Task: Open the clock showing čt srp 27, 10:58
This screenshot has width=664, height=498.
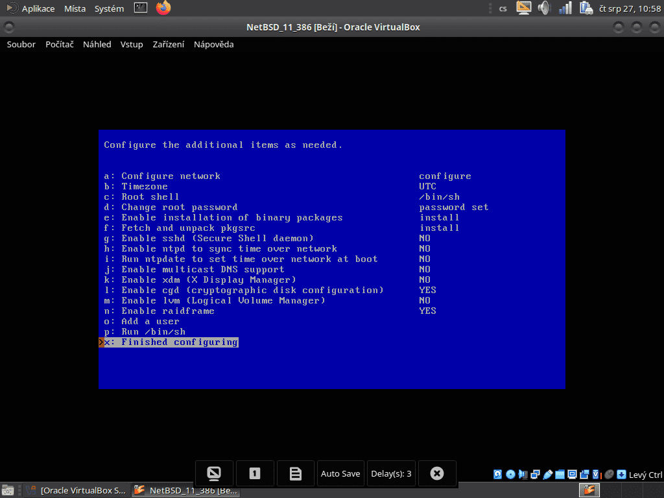Action: (630, 8)
